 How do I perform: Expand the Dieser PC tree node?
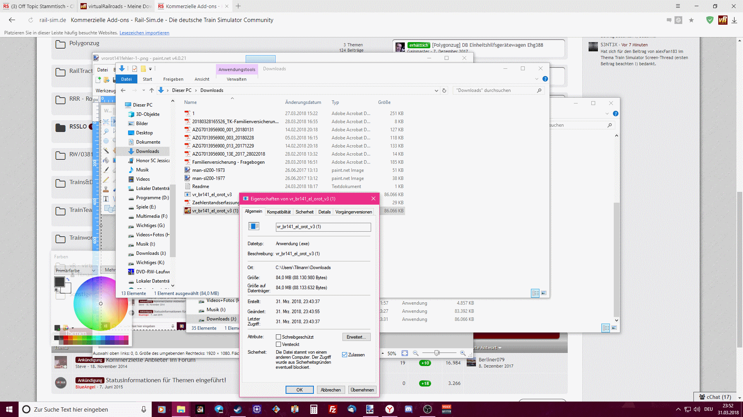coord(121,105)
